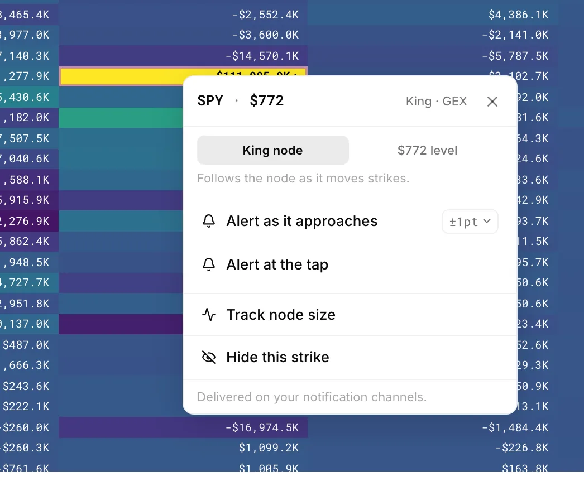Select Track node size option
The width and height of the screenshot is (584, 481).
pyautogui.click(x=350, y=315)
